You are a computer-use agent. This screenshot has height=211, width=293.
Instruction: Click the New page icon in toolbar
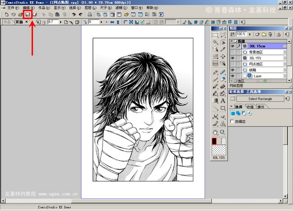pos(6,15)
